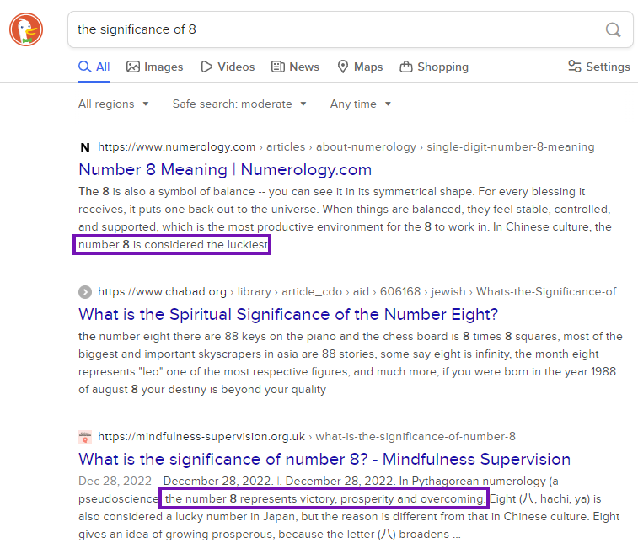Click the search magnifier button
The image size is (638, 559).
613,29
